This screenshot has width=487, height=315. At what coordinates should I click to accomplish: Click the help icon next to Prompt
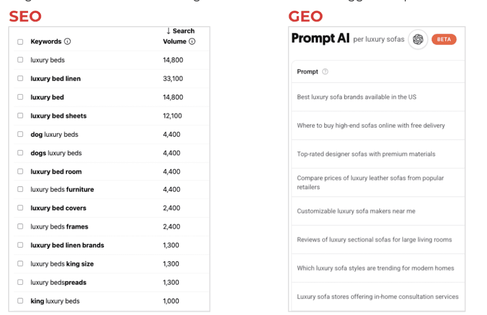[325, 72]
